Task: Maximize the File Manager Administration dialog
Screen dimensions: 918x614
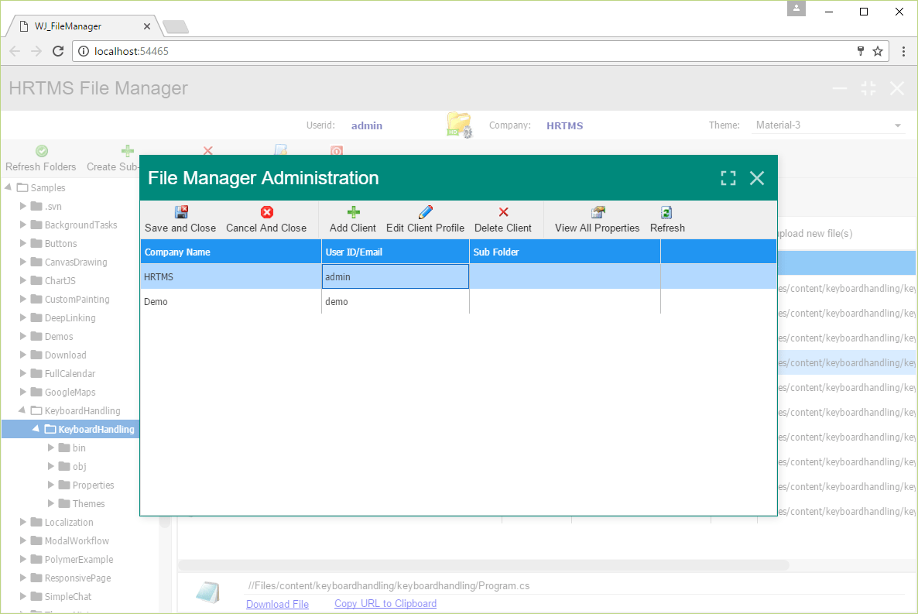Action: coord(728,177)
